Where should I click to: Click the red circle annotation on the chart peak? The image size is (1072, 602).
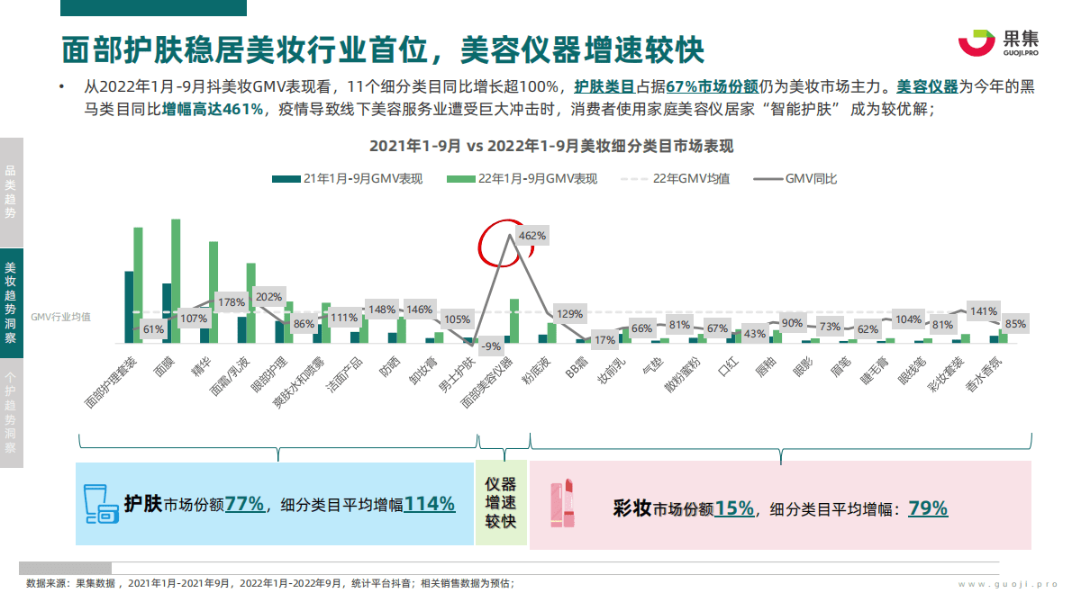pos(502,241)
